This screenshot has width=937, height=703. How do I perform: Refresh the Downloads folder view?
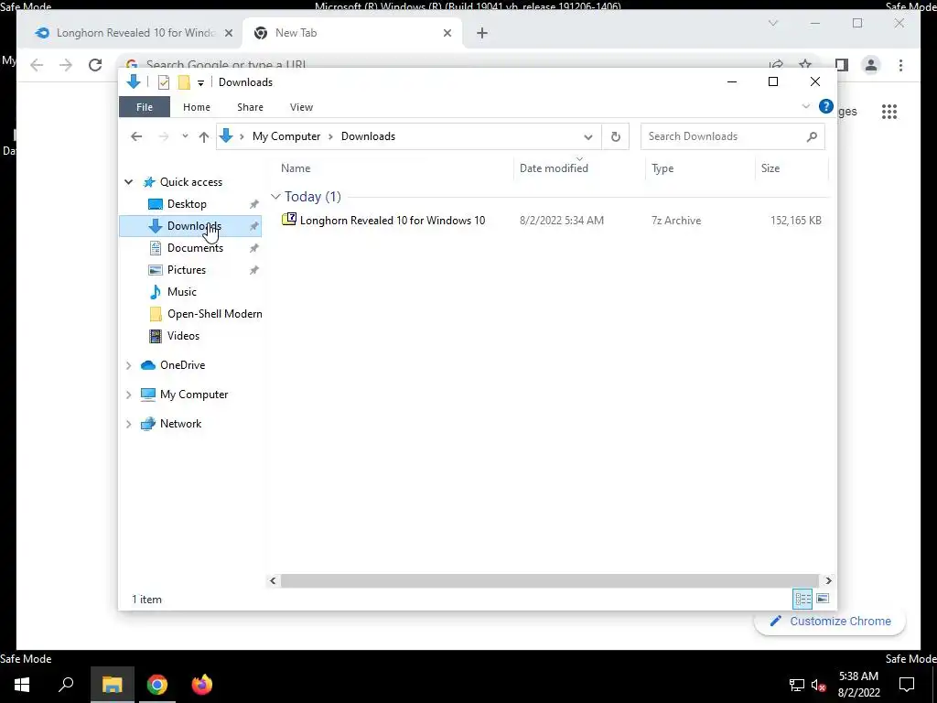point(616,137)
